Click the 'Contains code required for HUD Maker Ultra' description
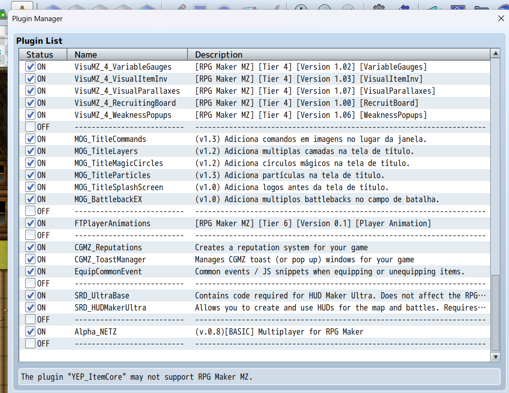This screenshot has height=393, width=509. [285, 296]
